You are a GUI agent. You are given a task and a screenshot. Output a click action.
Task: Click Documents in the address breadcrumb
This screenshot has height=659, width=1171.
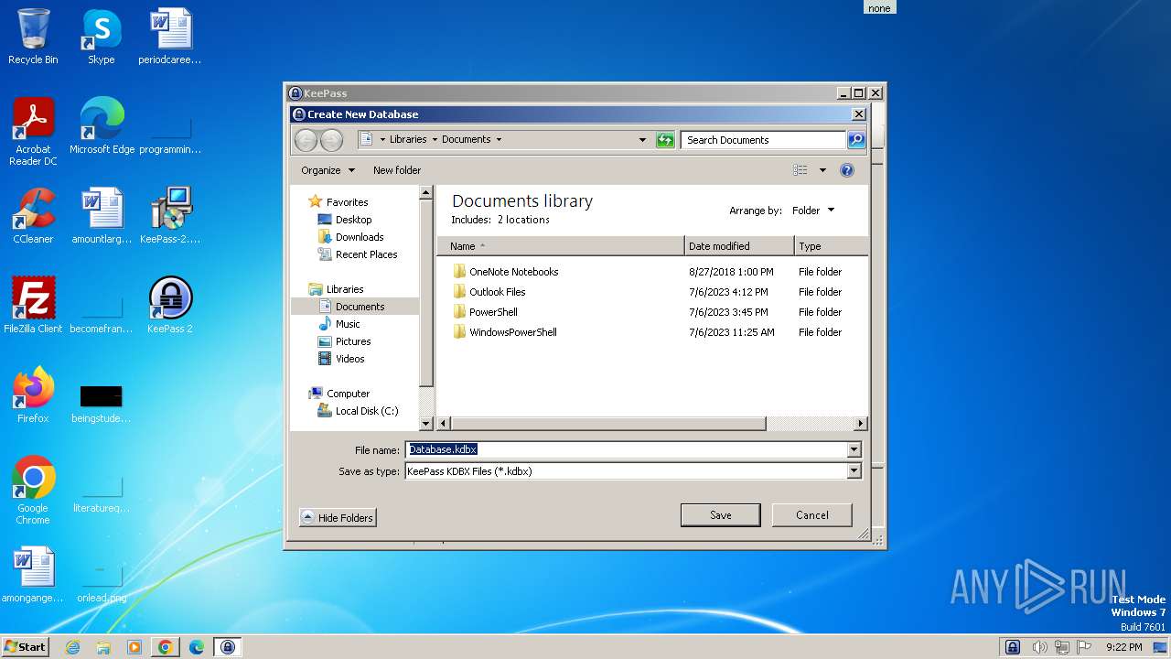click(467, 140)
